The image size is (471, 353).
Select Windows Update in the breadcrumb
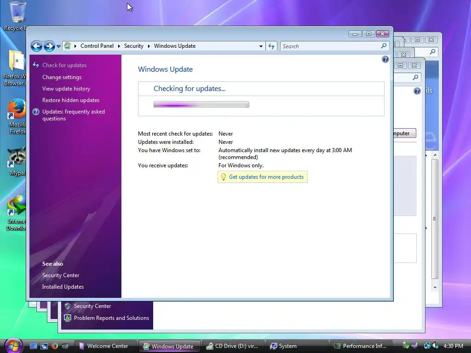click(175, 46)
